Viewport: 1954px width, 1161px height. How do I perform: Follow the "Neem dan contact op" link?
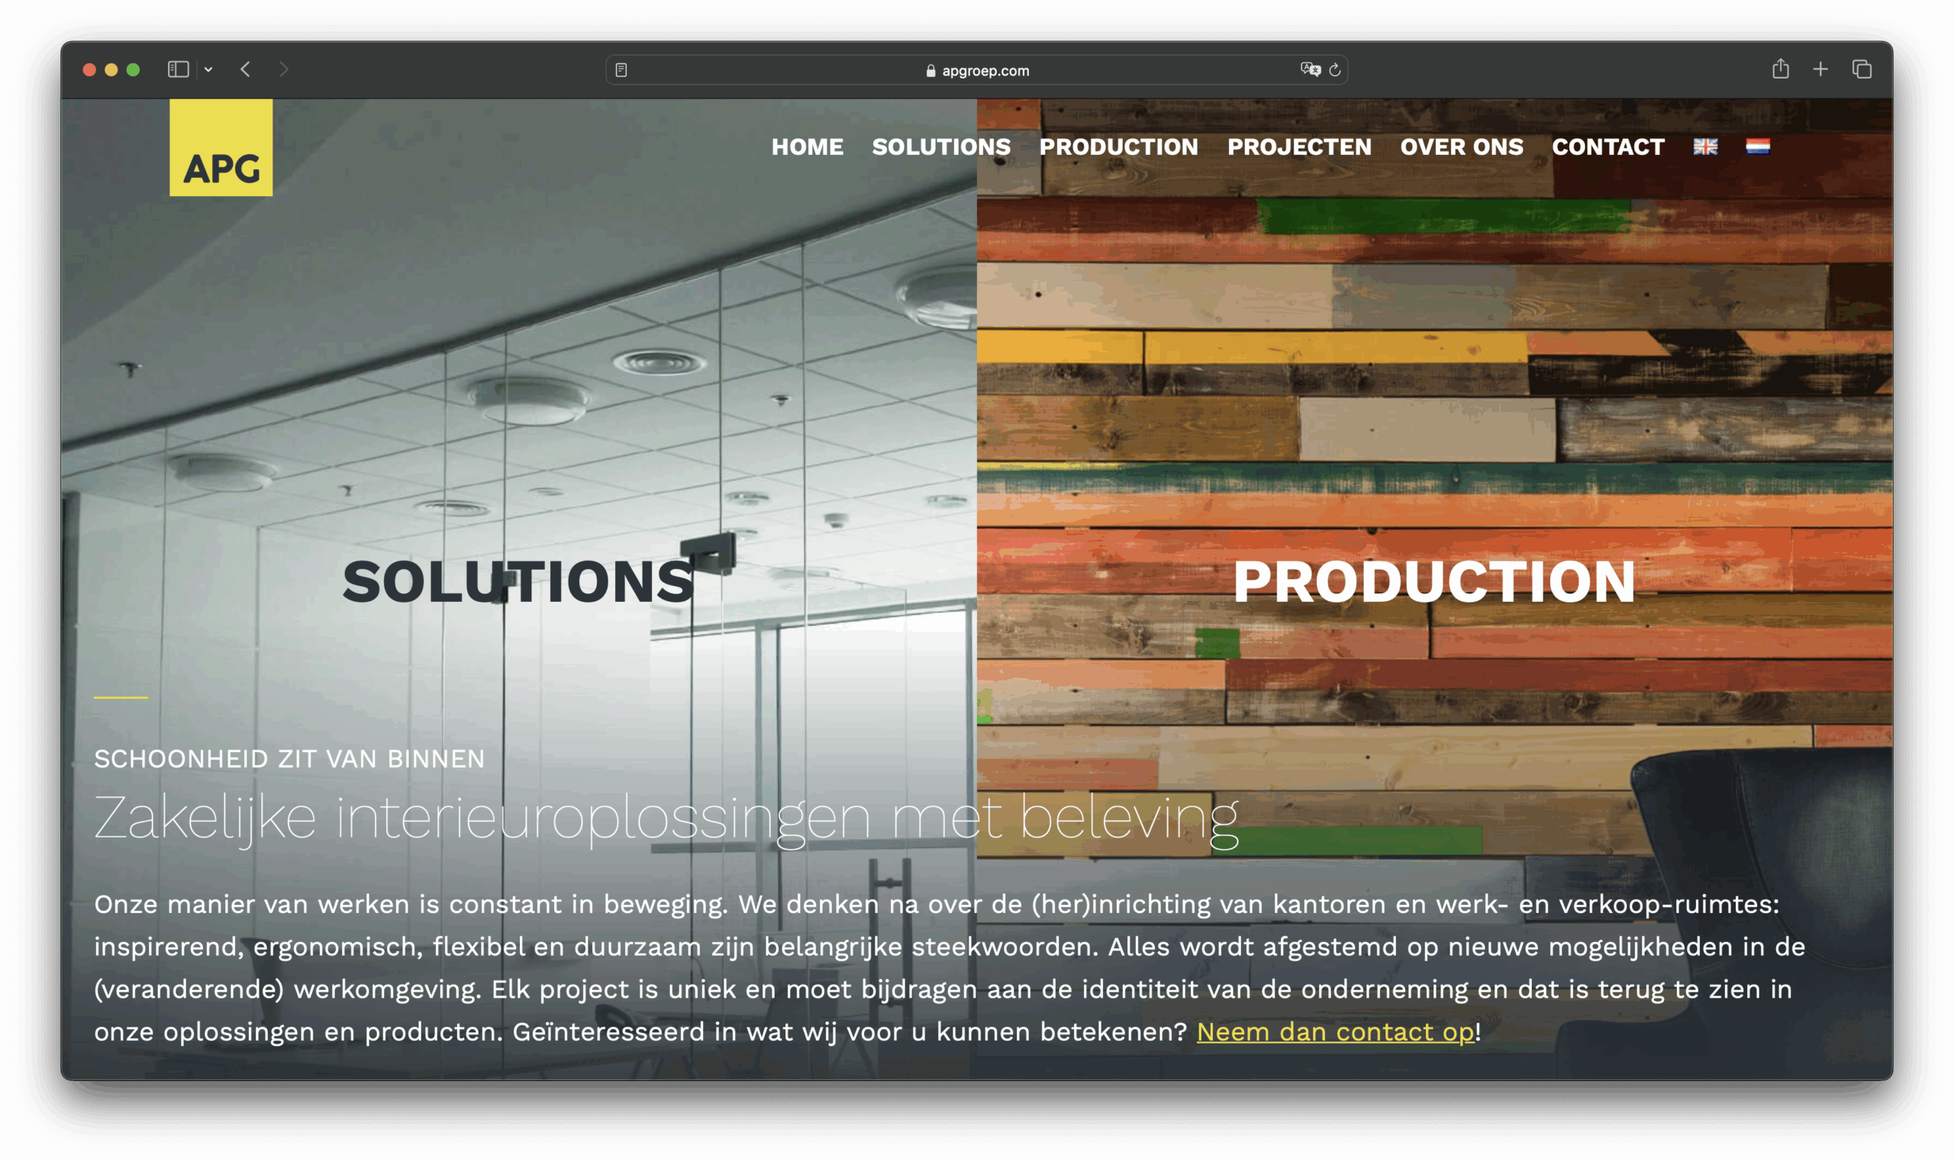point(1335,1032)
